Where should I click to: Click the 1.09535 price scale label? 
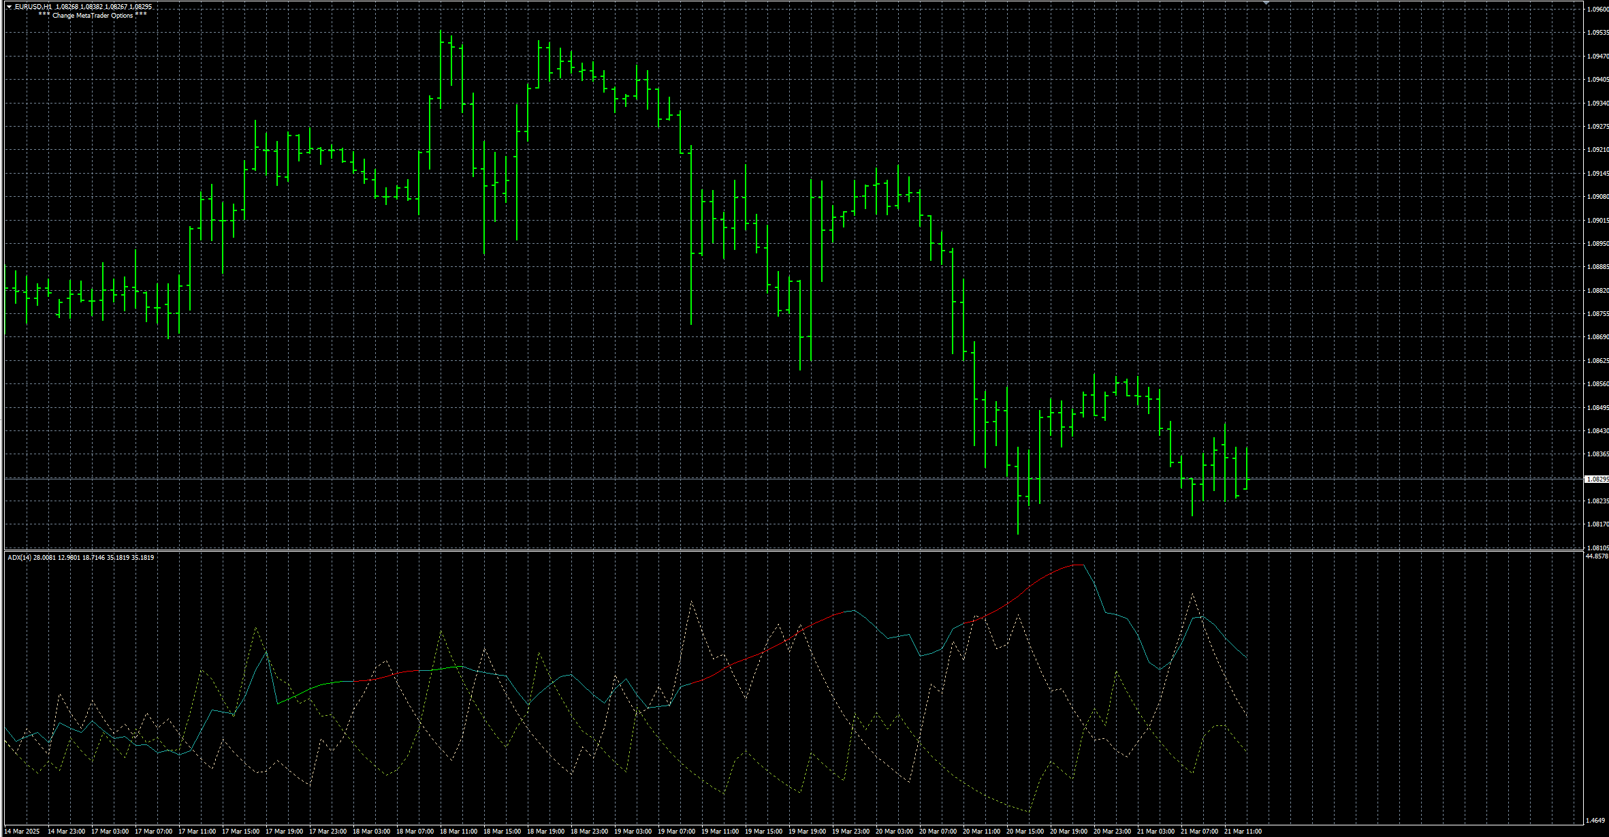(x=1597, y=33)
